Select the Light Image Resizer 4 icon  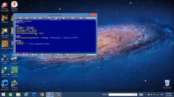[5, 33]
